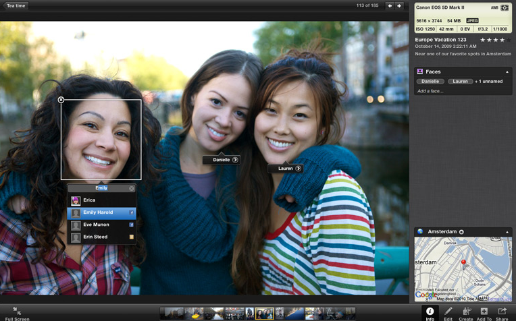Click the Edit pencil icon

pos(448,312)
